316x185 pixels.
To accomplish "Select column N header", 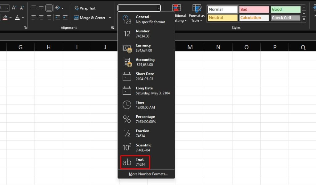I will [x=218, y=47].
